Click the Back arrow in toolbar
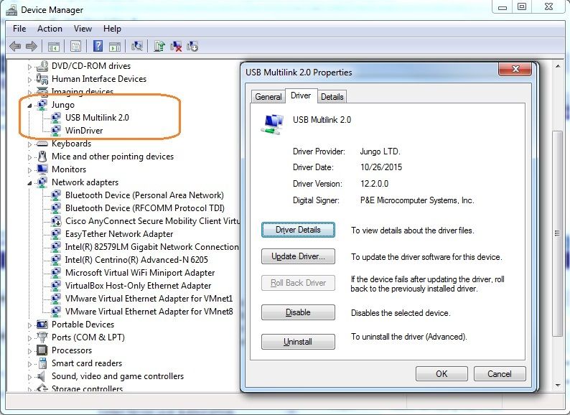This screenshot has width=570, height=415. coord(15,46)
